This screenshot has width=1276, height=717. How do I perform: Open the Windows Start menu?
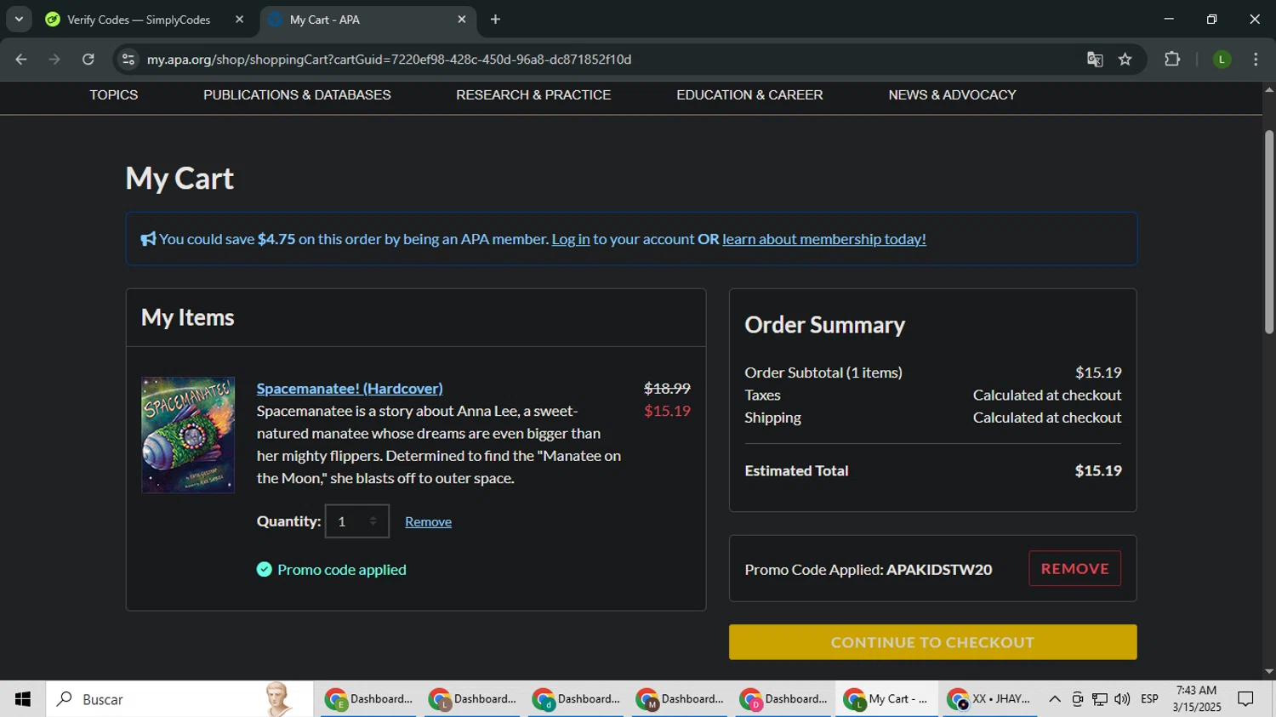point(23,699)
